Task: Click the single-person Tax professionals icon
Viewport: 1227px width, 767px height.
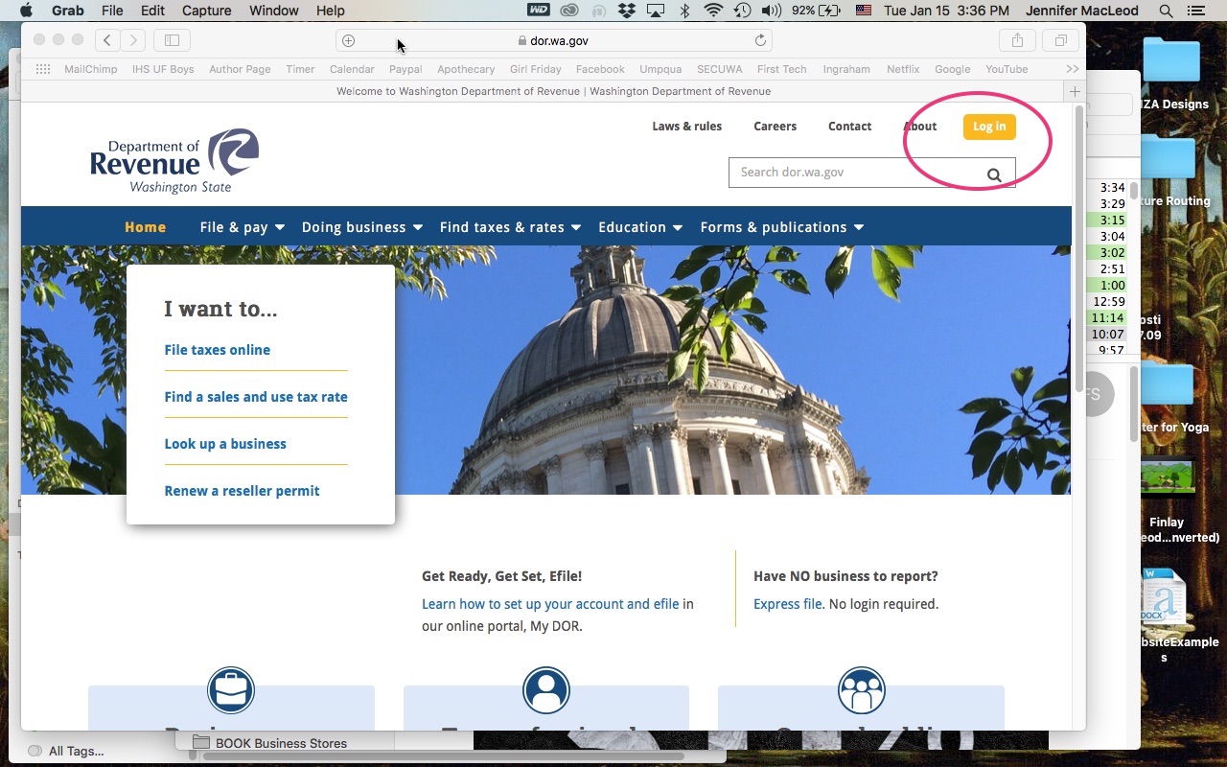Action: click(x=546, y=690)
